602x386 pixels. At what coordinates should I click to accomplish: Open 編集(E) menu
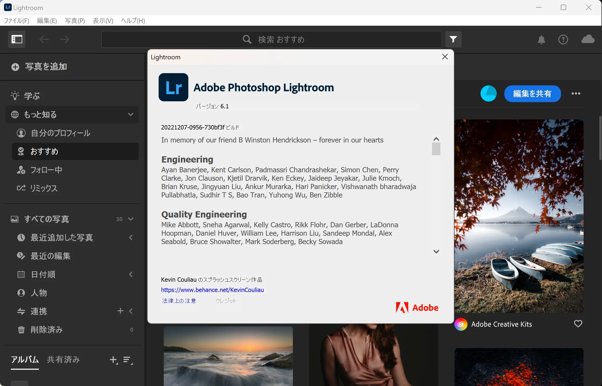click(47, 21)
